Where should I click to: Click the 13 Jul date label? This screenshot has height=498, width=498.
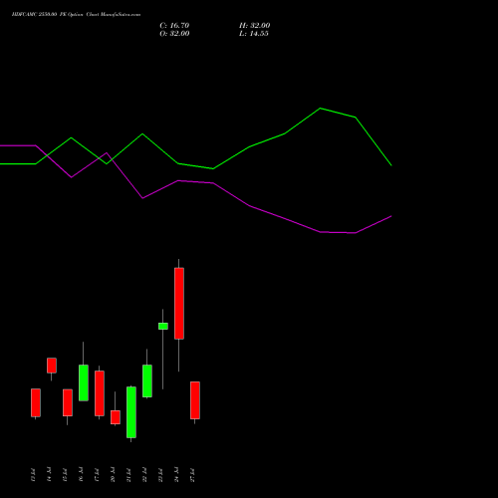33,475
